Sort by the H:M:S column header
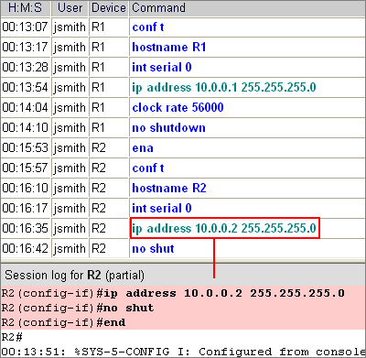This screenshot has height=358, width=366. [25, 8]
